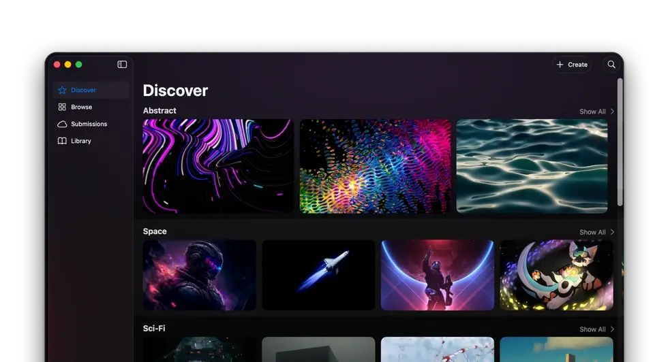Click the plus icon in Create
This screenshot has width=668, height=362.
560,65
